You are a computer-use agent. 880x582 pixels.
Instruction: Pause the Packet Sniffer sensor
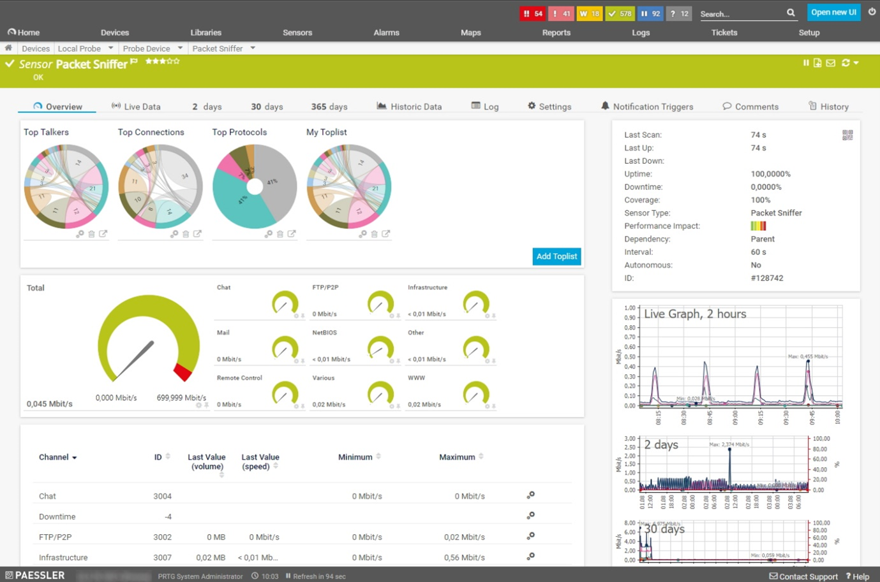point(806,62)
